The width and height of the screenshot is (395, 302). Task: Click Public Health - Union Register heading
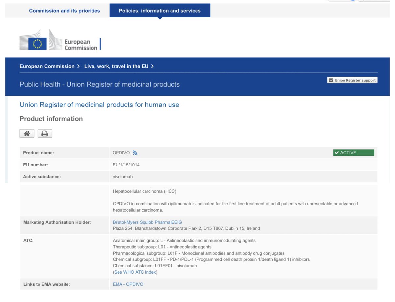pyautogui.click(x=100, y=84)
